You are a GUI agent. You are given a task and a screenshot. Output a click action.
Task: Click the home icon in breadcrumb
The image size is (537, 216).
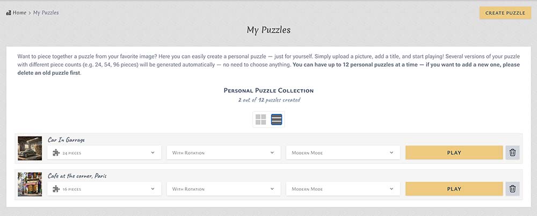click(8, 12)
